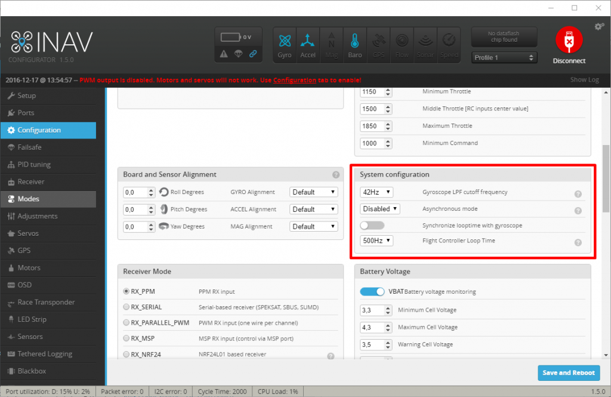Click the Baro sensor icon
The image size is (611, 397).
click(x=354, y=45)
